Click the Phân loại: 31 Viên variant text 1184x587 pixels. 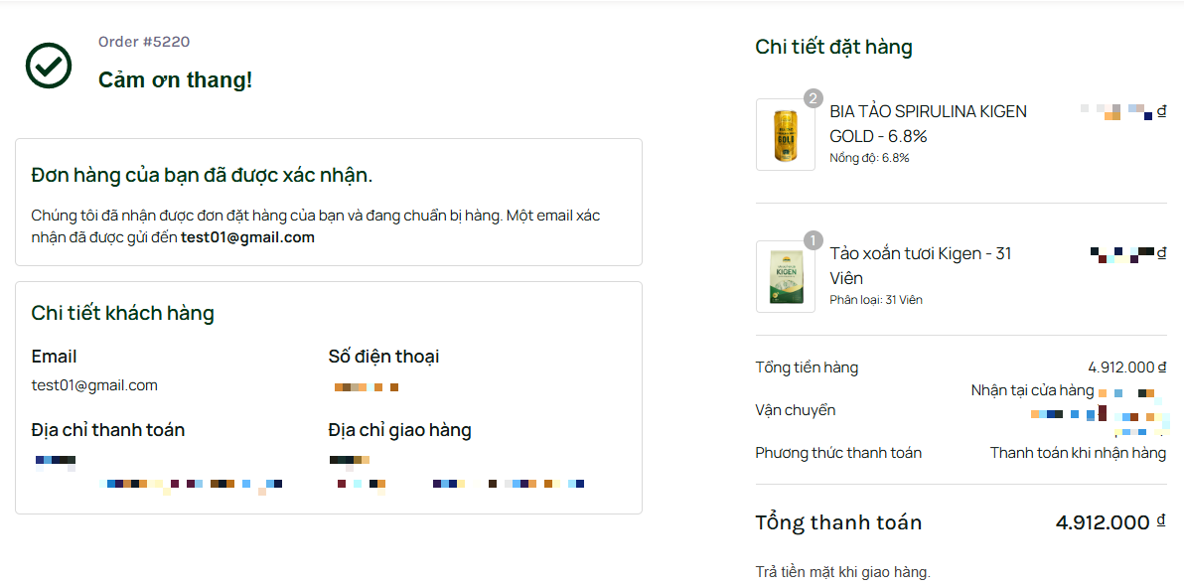coord(876,300)
